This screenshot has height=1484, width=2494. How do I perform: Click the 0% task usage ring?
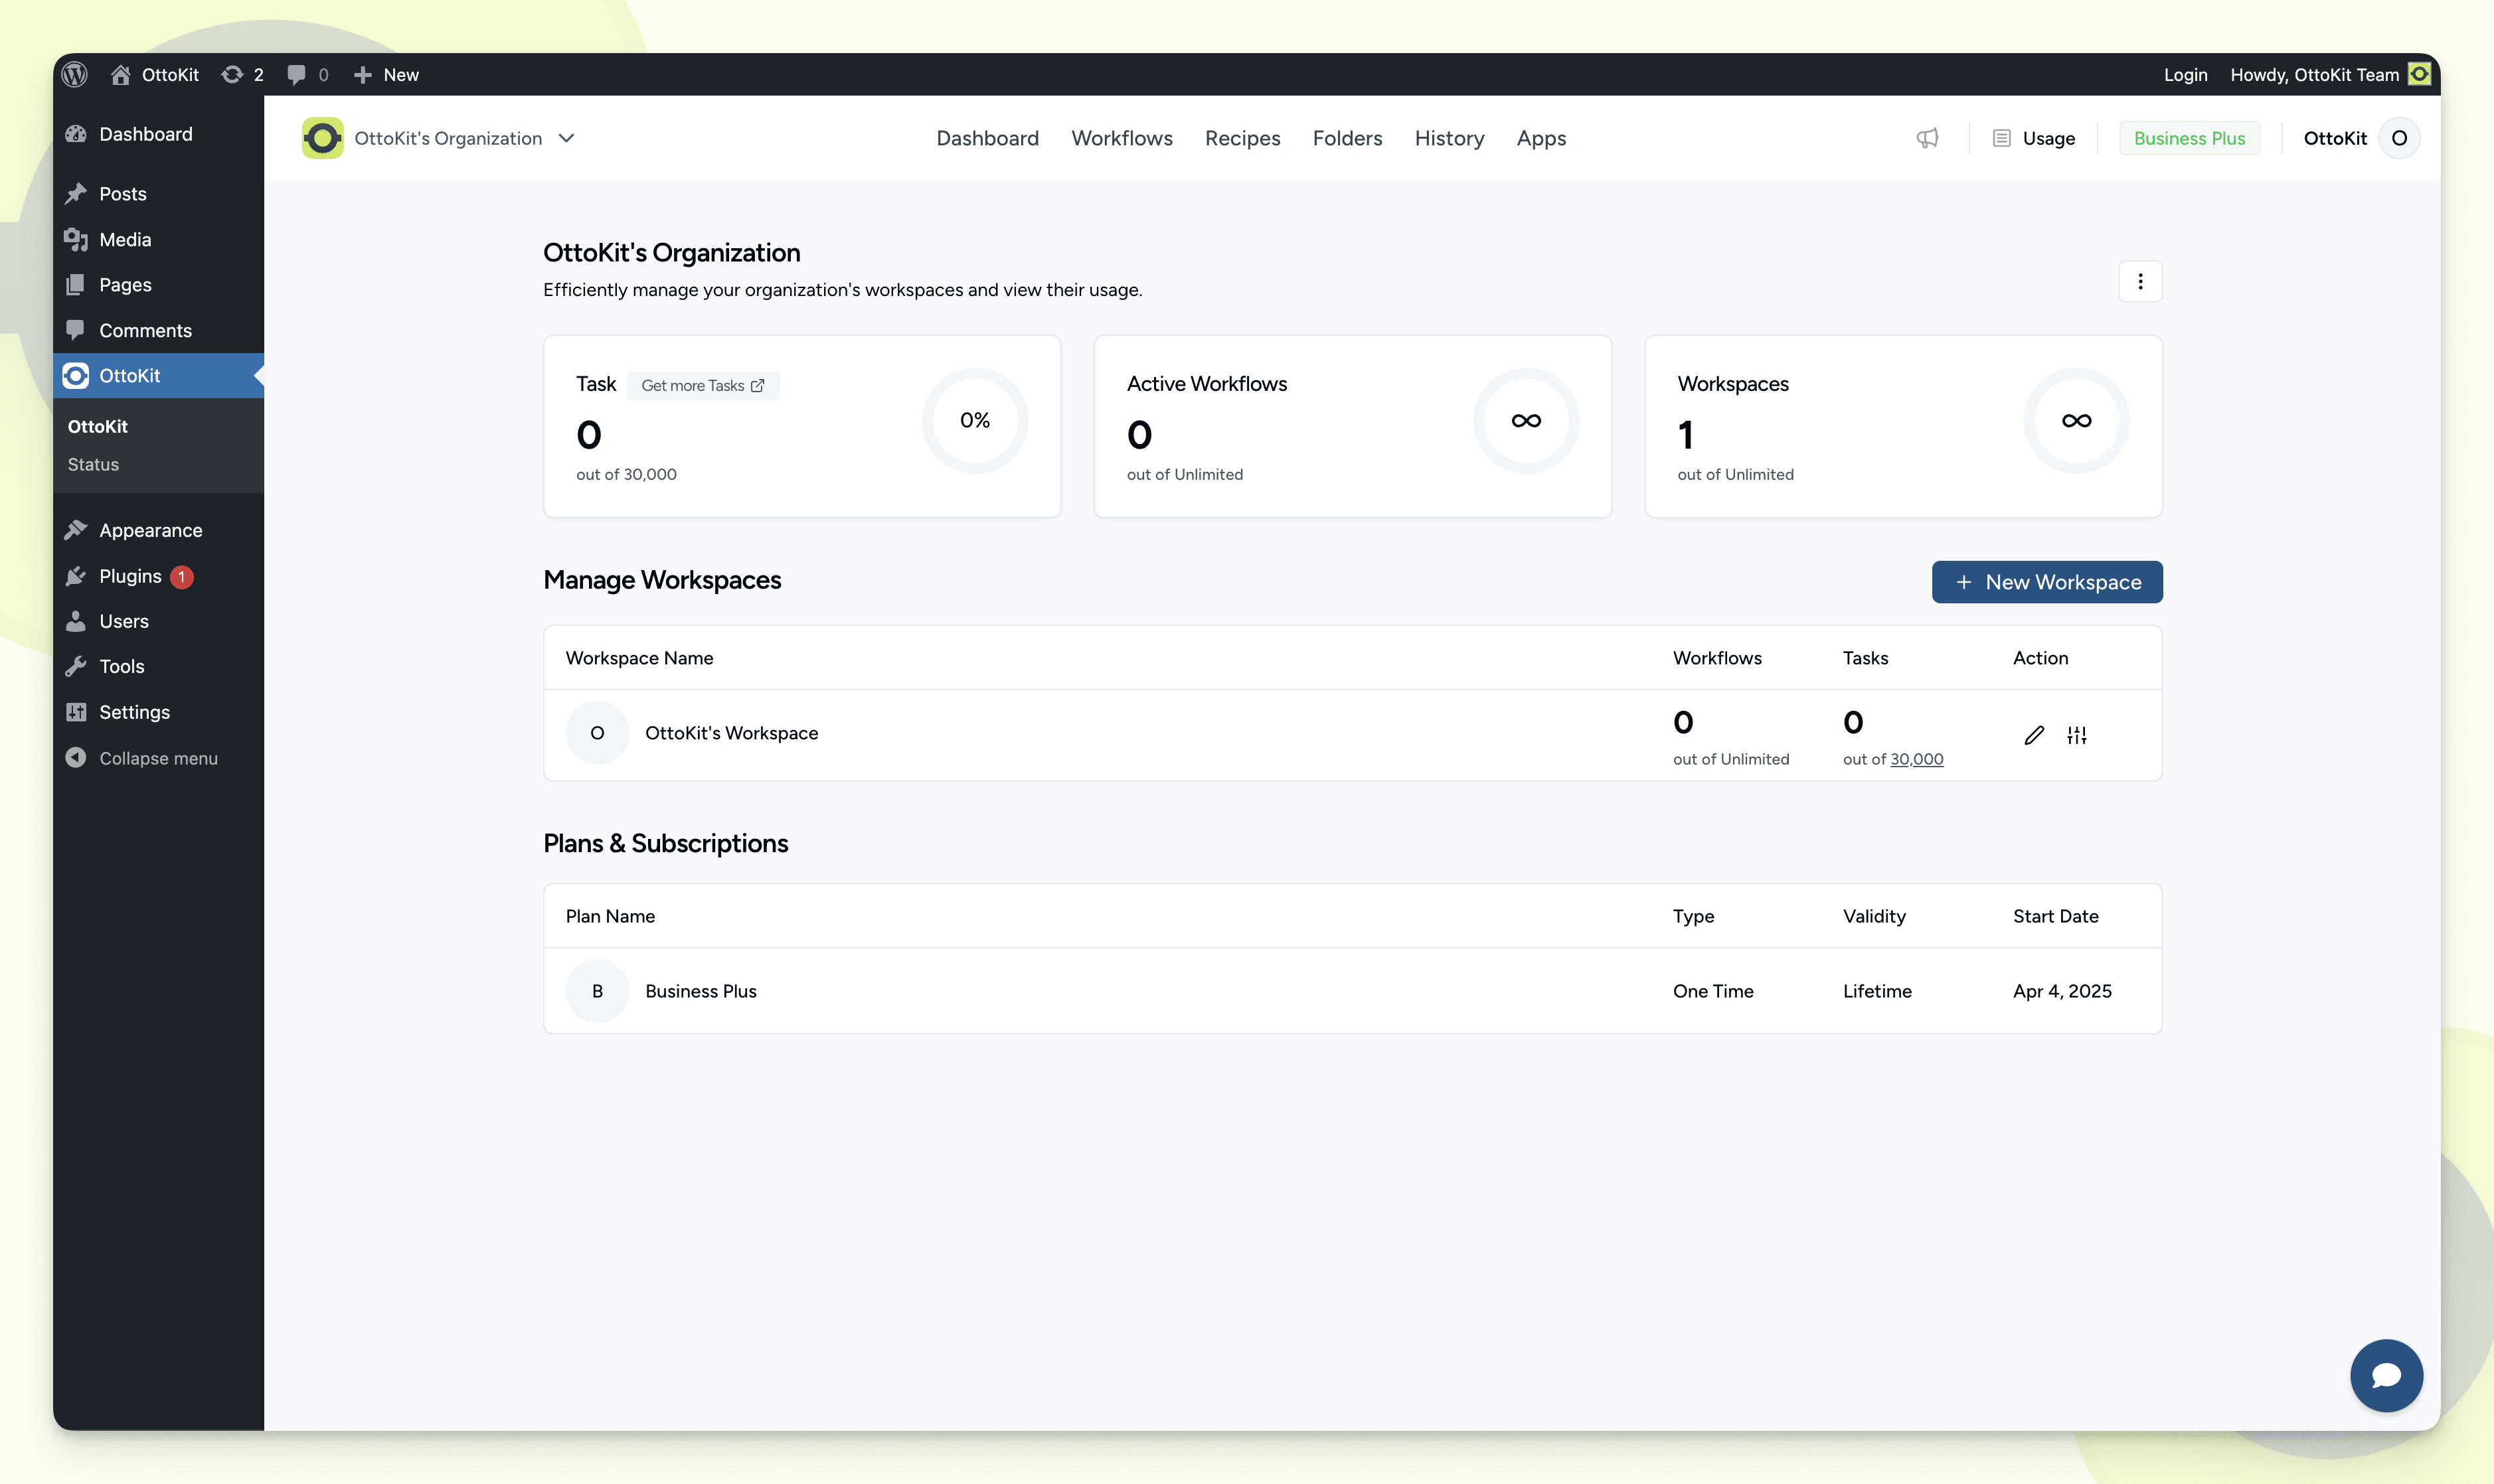[x=975, y=421]
